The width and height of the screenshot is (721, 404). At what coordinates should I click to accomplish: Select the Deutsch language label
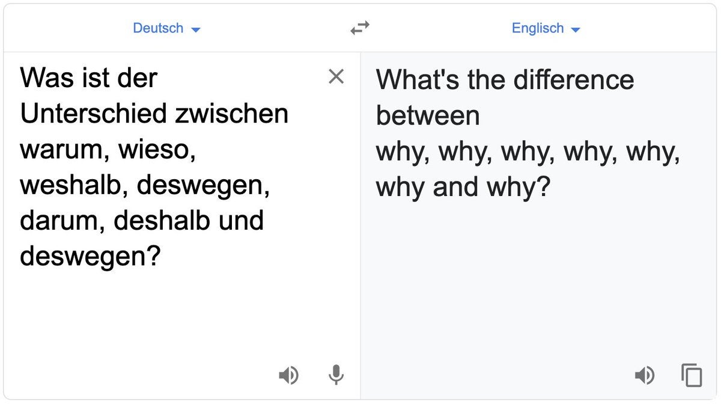(x=157, y=28)
